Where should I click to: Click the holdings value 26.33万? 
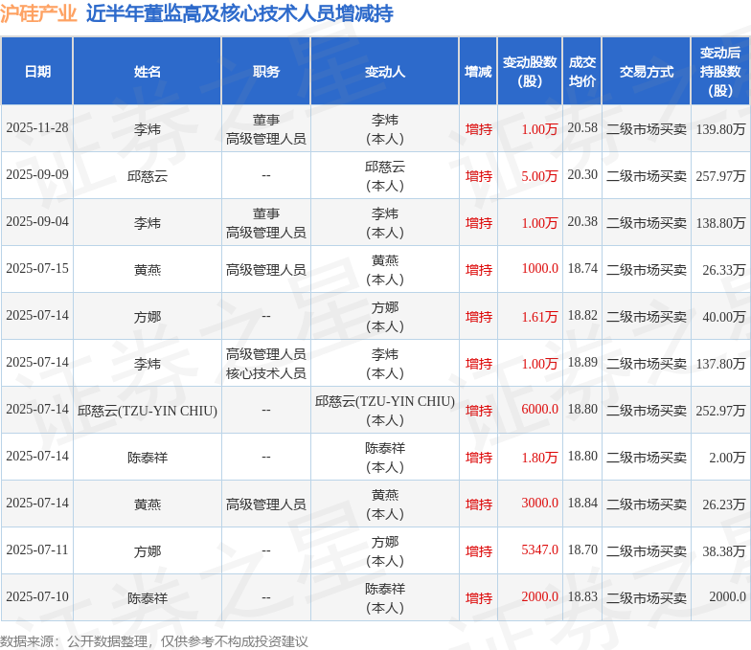click(x=724, y=270)
